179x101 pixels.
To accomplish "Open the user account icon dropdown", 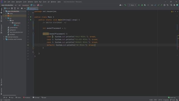I will tap(121, 5).
